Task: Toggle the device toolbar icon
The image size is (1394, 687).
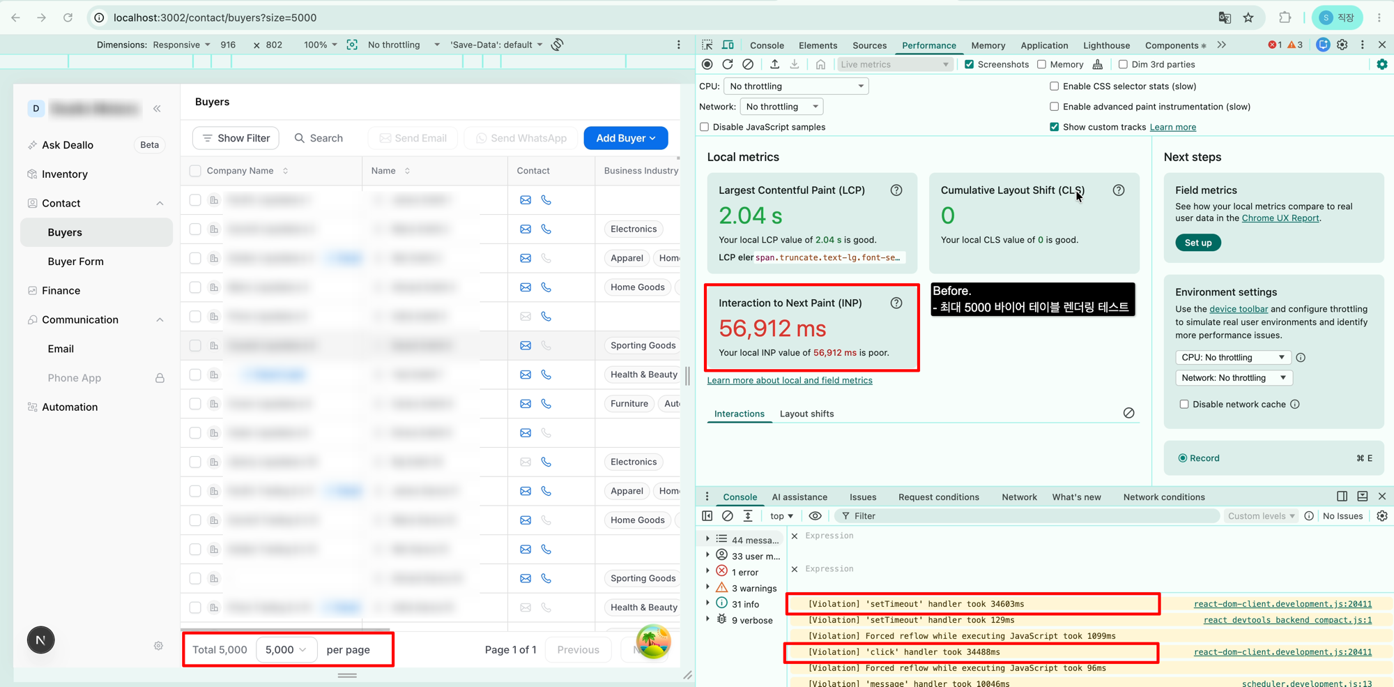Action: (x=728, y=45)
